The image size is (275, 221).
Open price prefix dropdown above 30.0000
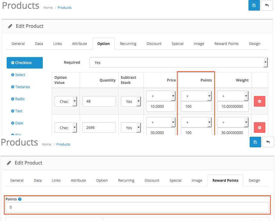[x=161, y=122]
